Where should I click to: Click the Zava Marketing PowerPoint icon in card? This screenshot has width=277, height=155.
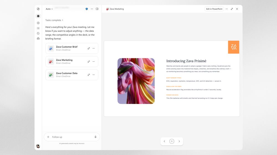(x=51, y=62)
